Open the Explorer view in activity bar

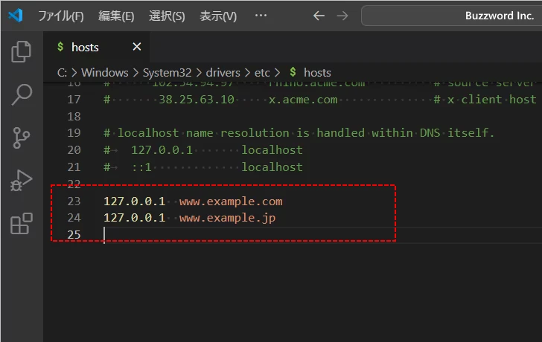22,51
